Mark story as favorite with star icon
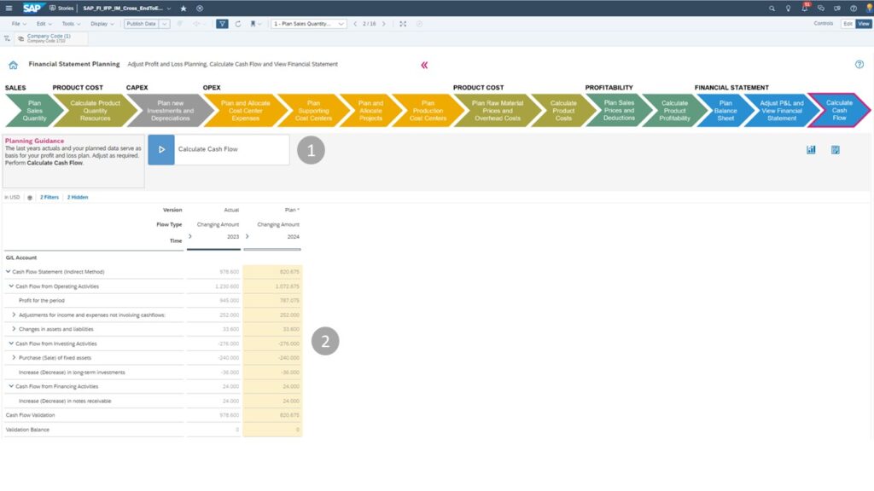Viewport: 874px width, 491px height. coord(184,8)
